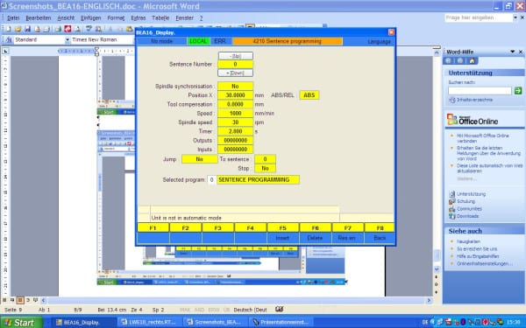
Task: Click the Language button in BEA16 display
Action: pos(379,41)
